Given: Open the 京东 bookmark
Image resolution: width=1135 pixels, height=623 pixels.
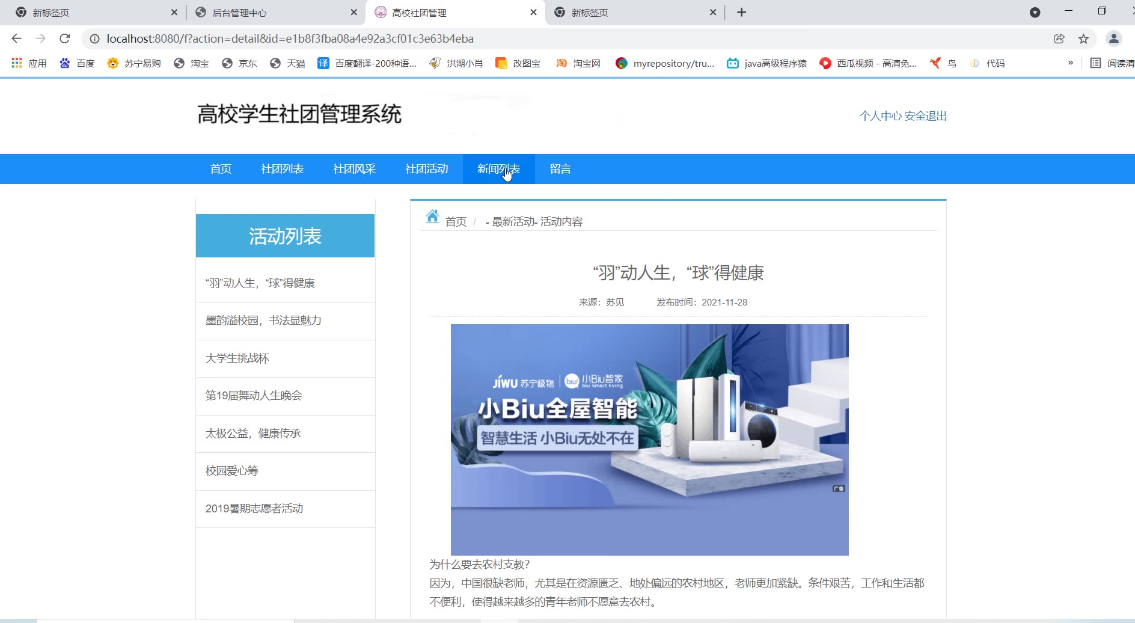Looking at the screenshot, I should pyautogui.click(x=239, y=63).
